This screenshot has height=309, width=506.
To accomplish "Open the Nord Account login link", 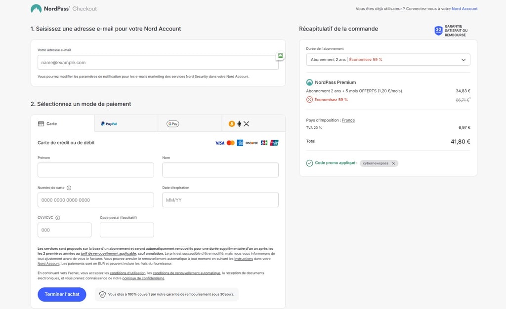I will [x=464, y=9].
